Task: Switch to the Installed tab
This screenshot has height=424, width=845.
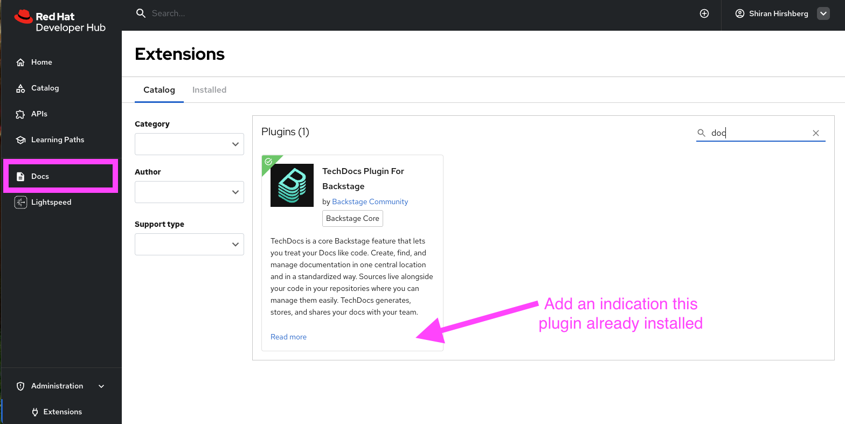Action: 209,90
